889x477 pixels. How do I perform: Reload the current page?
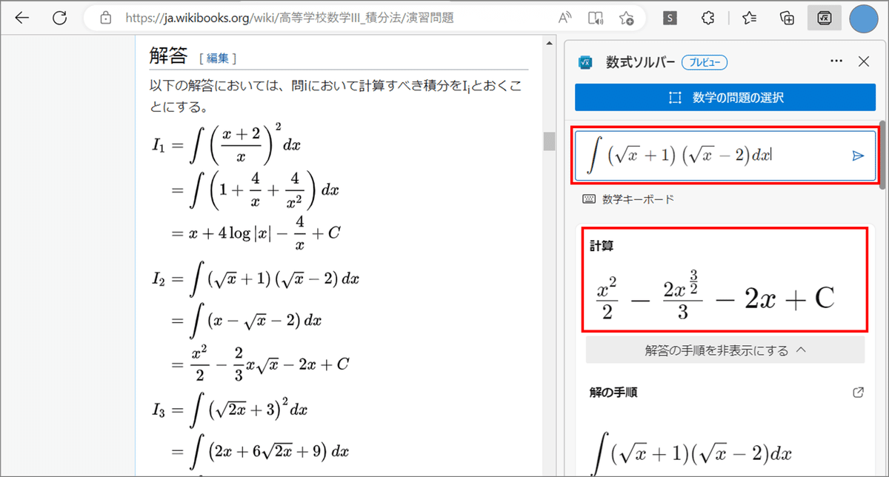pyautogui.click(x=60, y=19)
